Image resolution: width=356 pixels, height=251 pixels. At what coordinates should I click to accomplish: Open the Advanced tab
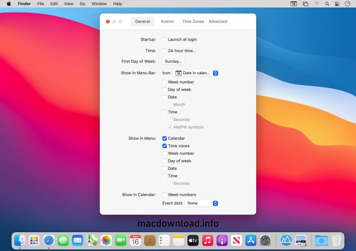[x=218, y=21]
